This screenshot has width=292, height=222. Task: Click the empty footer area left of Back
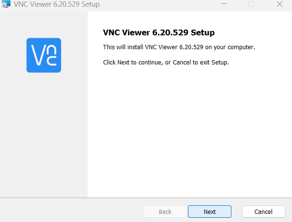pos(72,211)
